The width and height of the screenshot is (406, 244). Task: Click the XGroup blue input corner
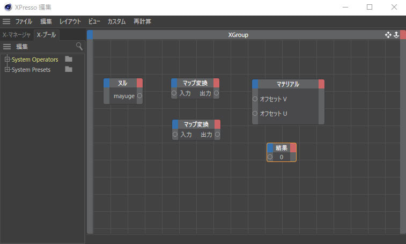[90, 35]
